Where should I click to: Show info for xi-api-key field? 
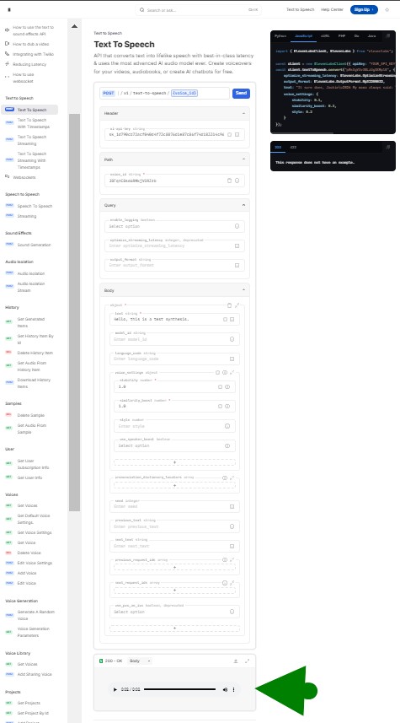pyautogui.click(x=237, y=135)
